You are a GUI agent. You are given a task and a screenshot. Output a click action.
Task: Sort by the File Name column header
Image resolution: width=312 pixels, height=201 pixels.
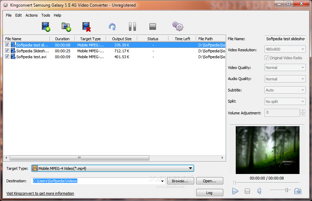pos(26,38)
